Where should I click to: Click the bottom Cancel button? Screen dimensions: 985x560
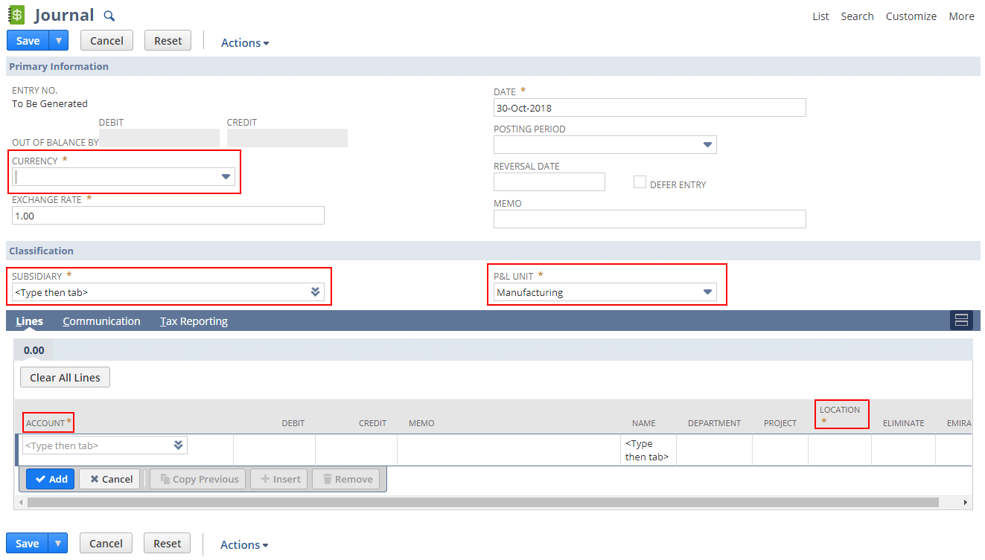106,543
